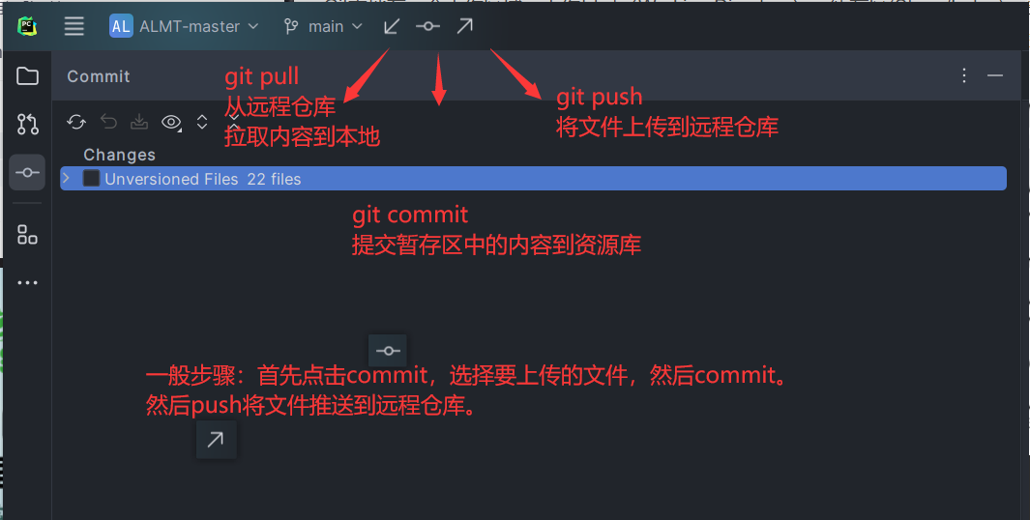
Task: Click the Rollback undo arrow icon
Action: 108,122
